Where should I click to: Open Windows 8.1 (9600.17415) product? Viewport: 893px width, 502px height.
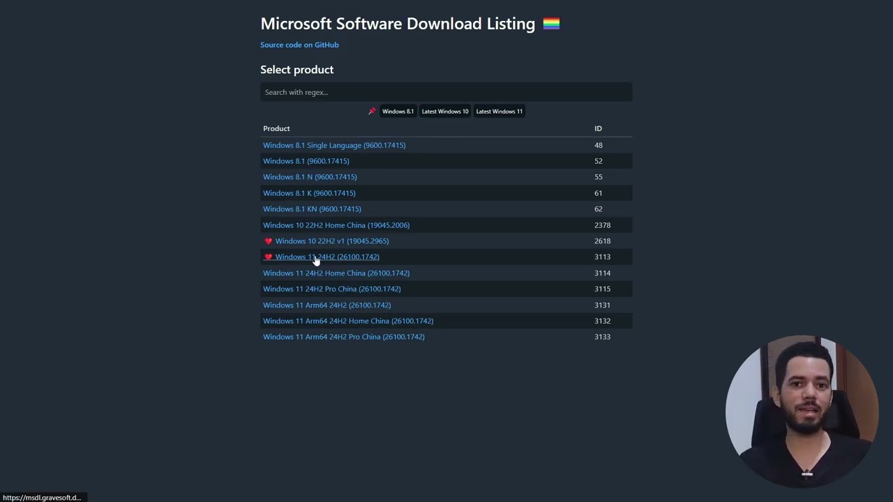pyautogui.click(x=306, y=161)
